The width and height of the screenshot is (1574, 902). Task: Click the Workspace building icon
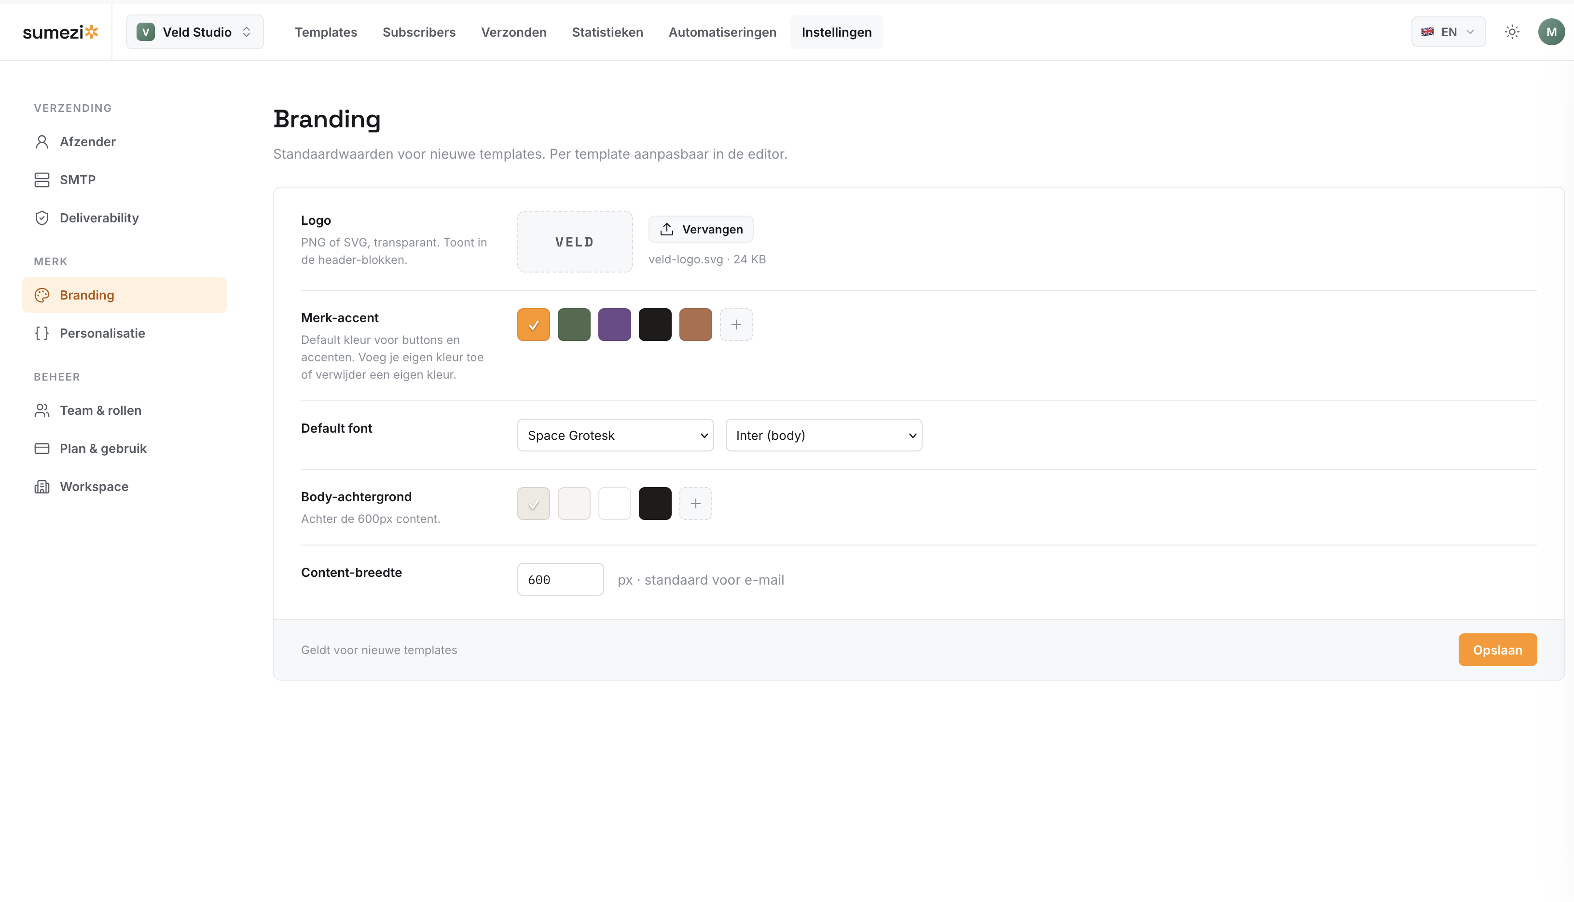pyautogui.click(x=41, y=487)
